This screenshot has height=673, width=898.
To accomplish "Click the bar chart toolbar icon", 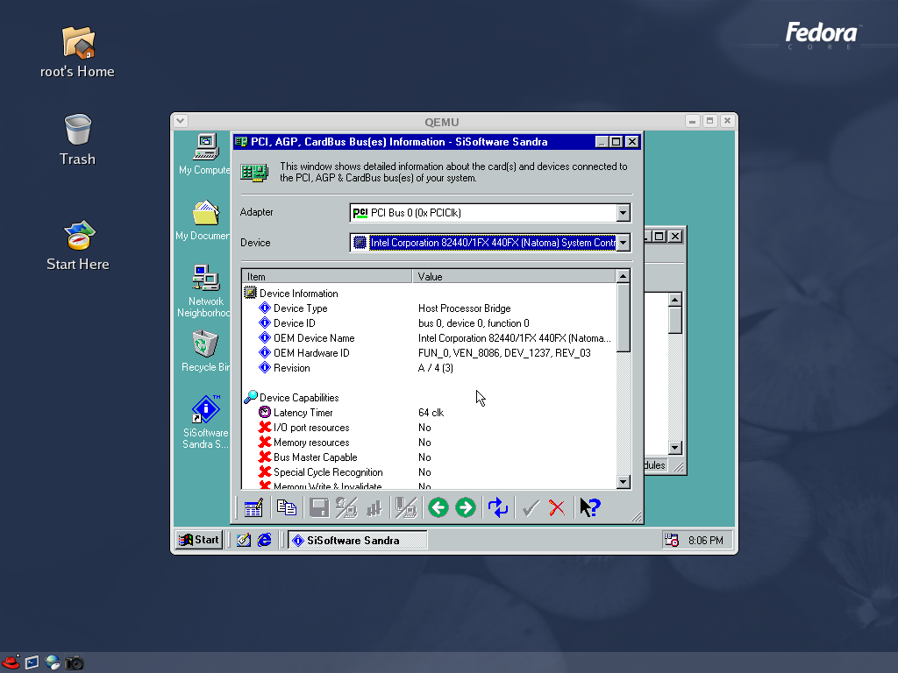I will coord(374,507).
